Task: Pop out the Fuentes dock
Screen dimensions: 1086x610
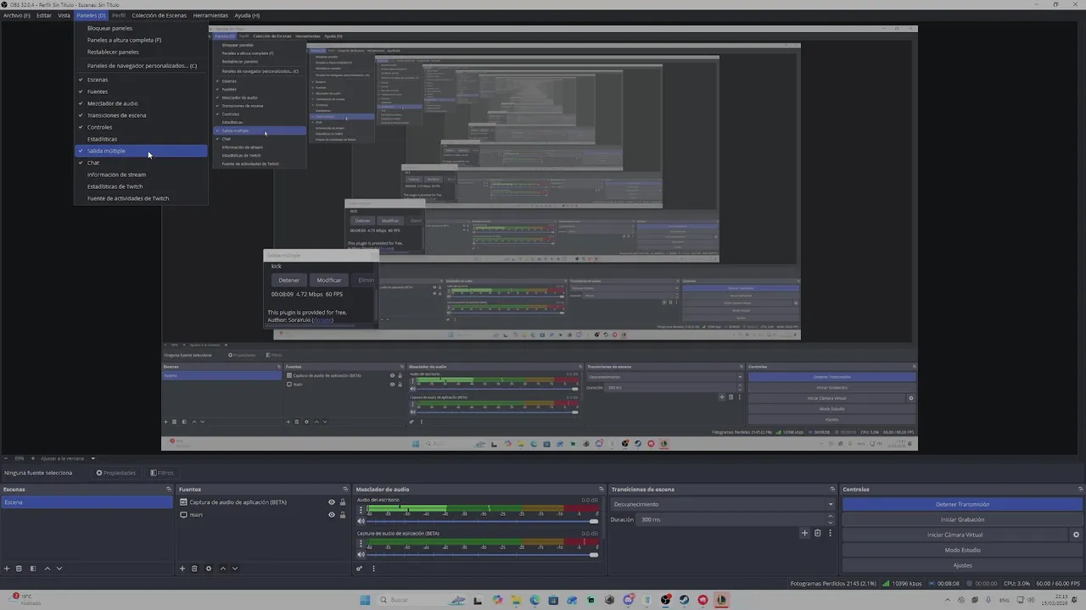Action: (x=345, y=489)
